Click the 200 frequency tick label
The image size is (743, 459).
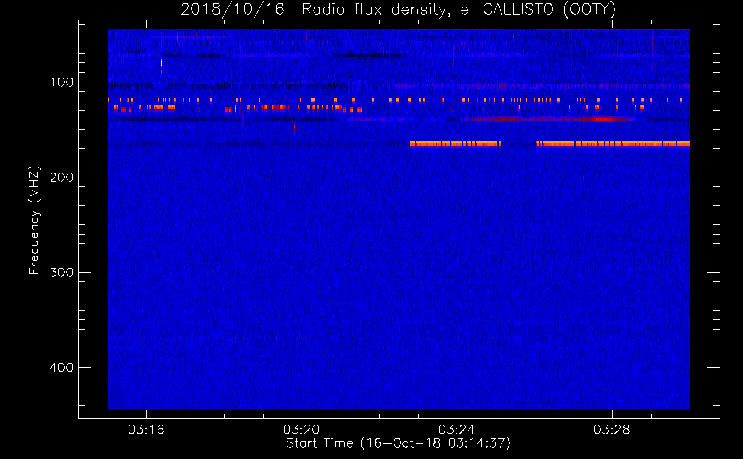click(x=62, y=177)
